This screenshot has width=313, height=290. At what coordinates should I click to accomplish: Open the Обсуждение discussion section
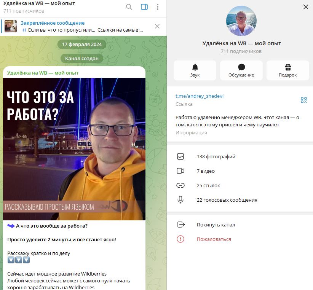click(x=241, y=70)
